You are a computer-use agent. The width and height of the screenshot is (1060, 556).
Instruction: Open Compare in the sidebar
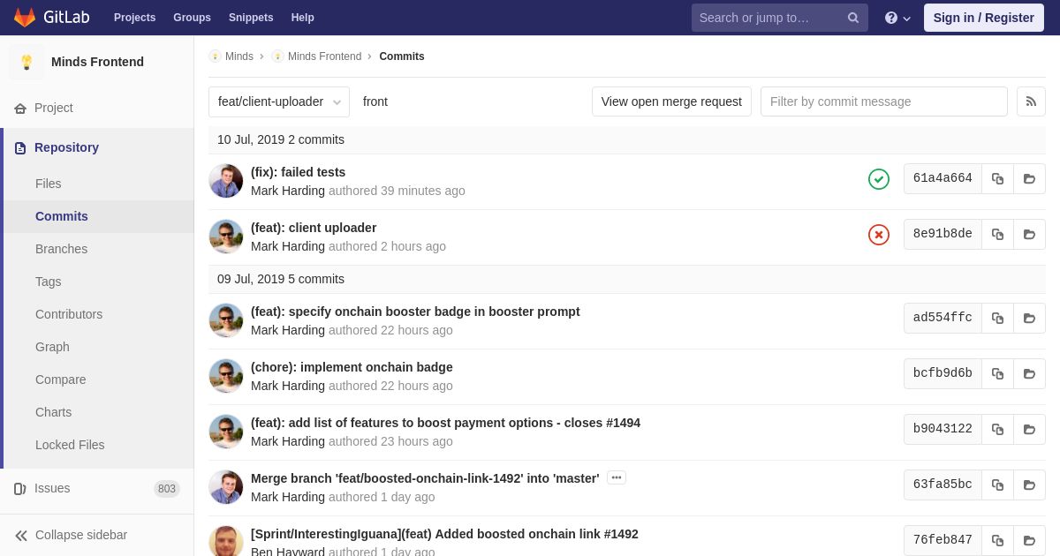61,379
